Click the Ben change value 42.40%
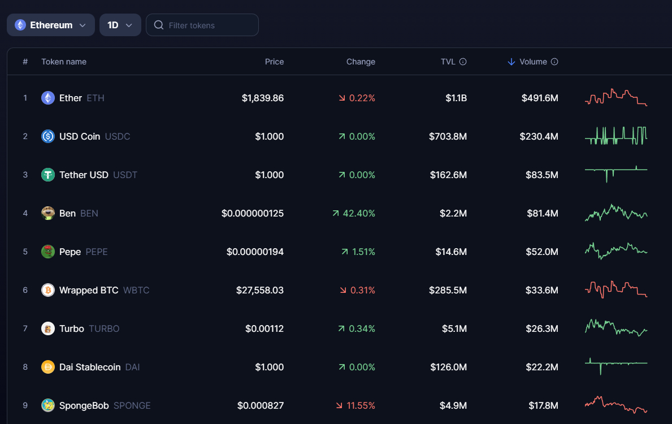 359,213
